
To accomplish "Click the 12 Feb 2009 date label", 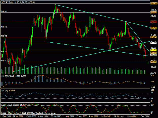I will pos(31,116).
